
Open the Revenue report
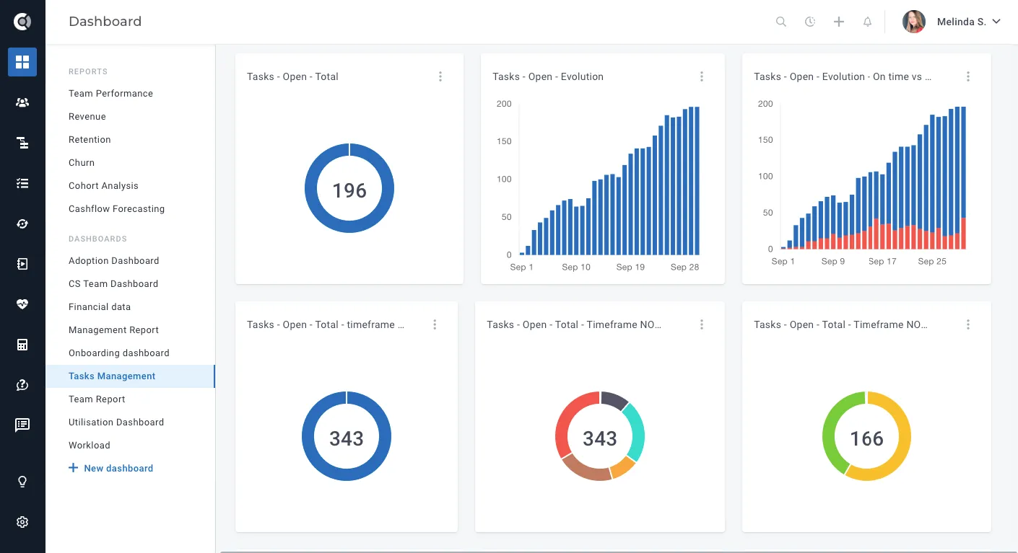point(87,117)
